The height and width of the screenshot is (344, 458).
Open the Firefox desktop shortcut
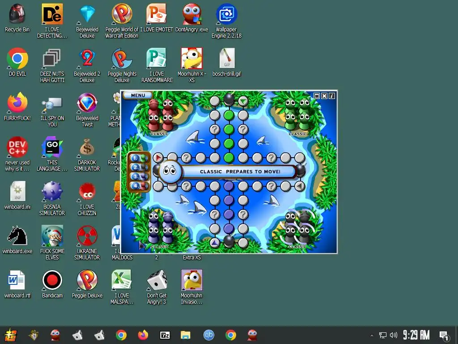(x=17, y=107)
